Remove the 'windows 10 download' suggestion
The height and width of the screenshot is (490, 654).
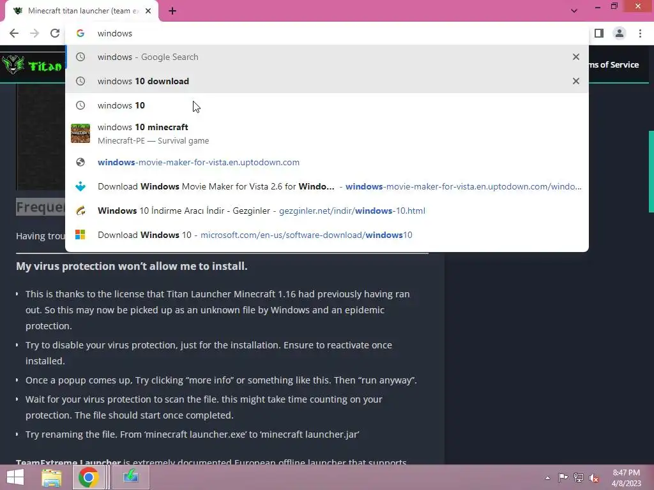click(x=576, y=81)
